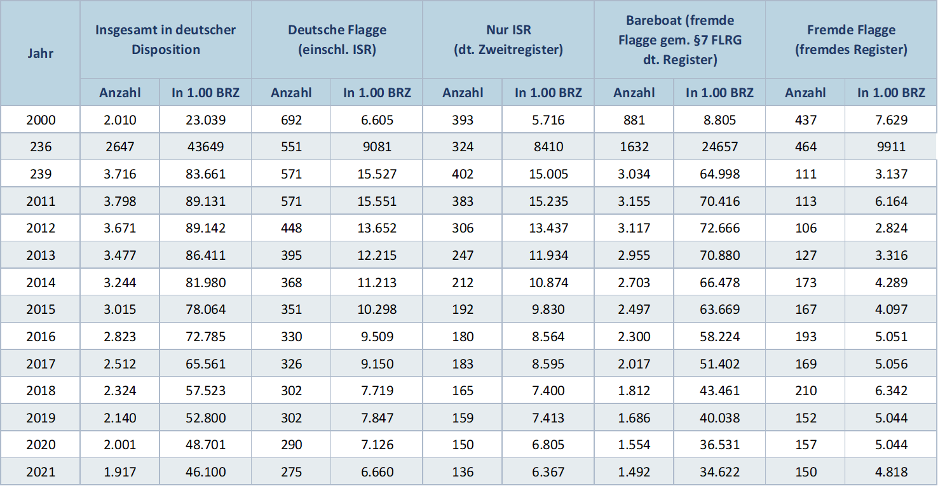Click the value "34.622" in the 2021 row

(720, 472)
